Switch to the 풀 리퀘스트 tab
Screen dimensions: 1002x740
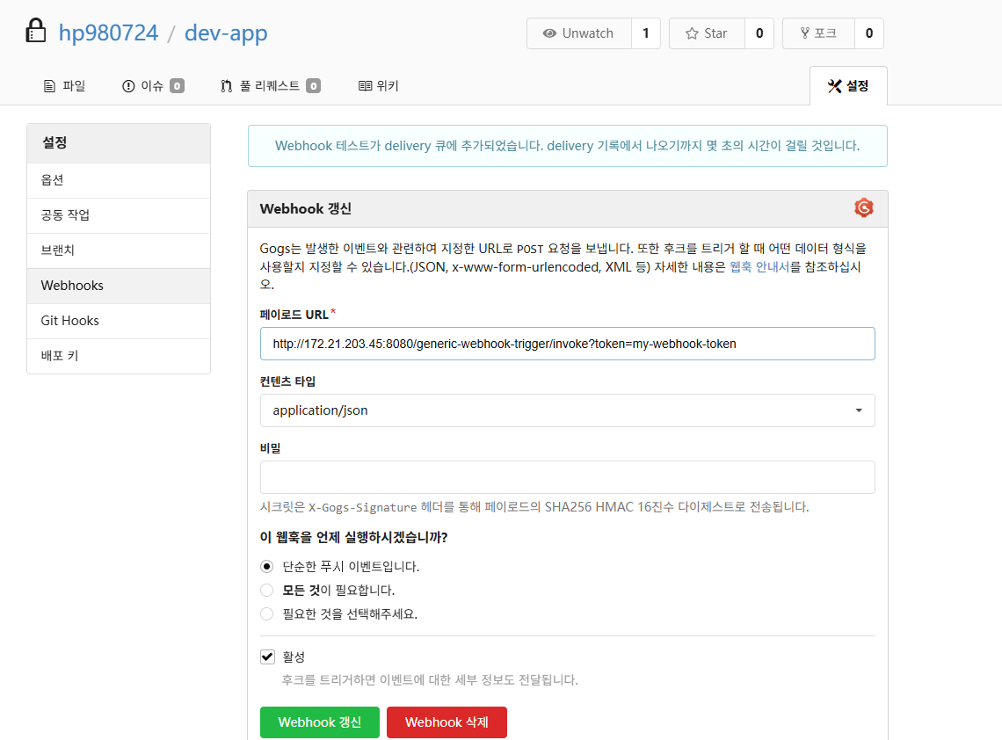click(x=271, y=85)
